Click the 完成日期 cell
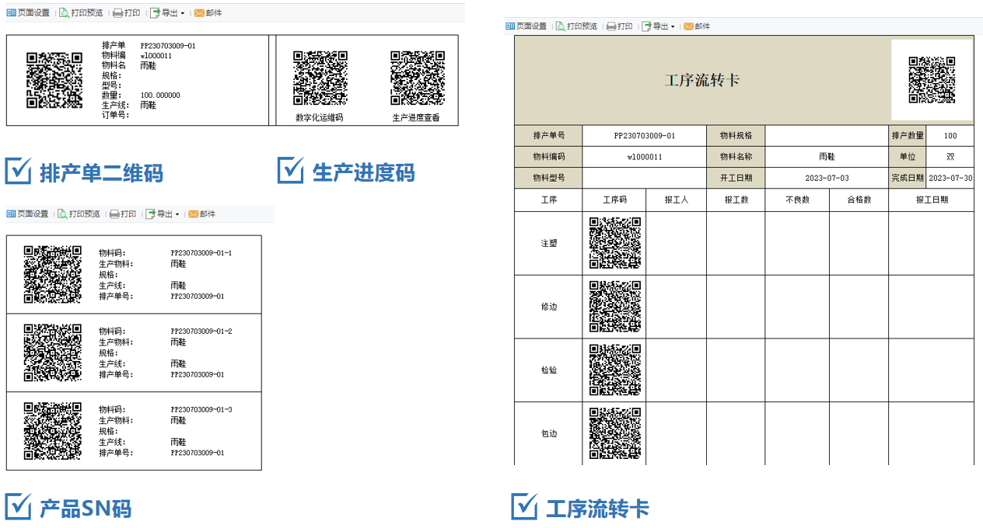Image resolution: width=983 pixels, height=528 pixels. 908,178
